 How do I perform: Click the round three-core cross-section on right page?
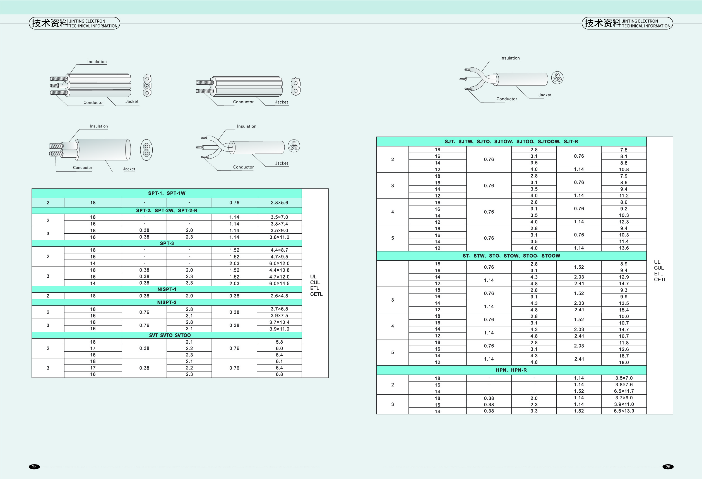(x=557, y=78)
